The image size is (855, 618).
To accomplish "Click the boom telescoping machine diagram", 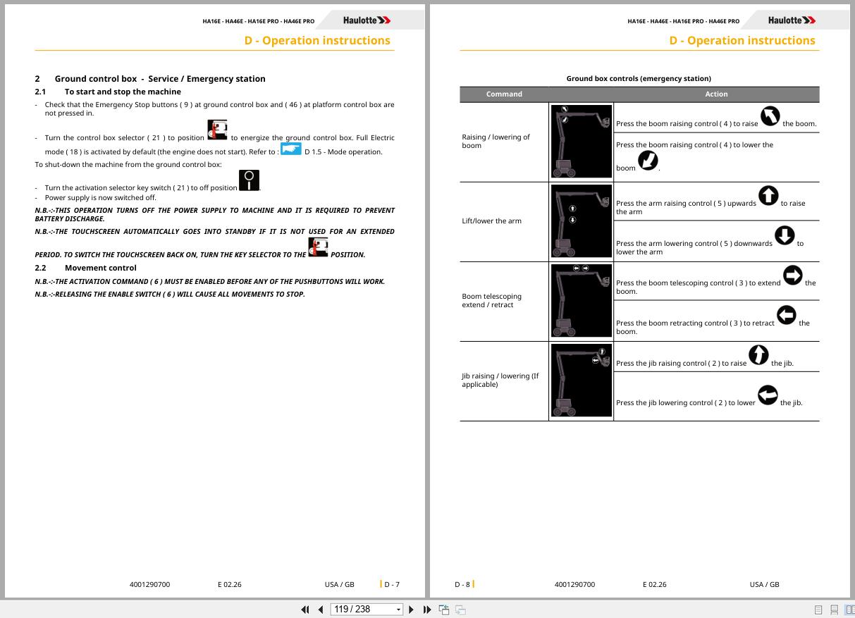I will 581,300.
